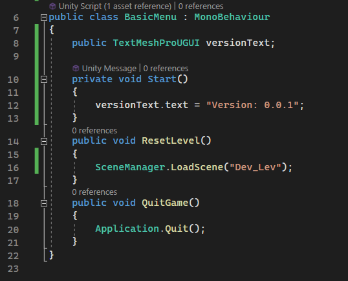Click the green change marker beside line 16
This screenshot has width=348, height=281.
[37, 167]
